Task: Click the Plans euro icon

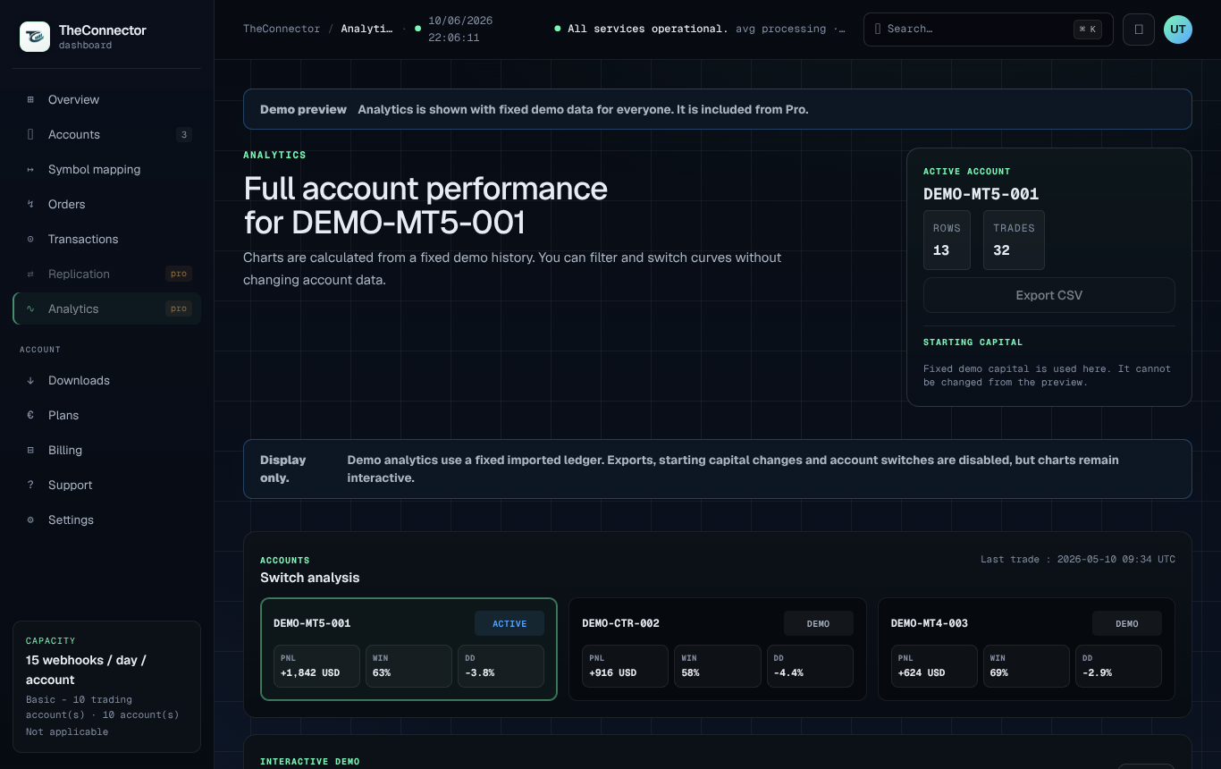Action: point(30,415)
